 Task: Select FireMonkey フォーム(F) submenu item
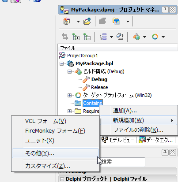55,131
